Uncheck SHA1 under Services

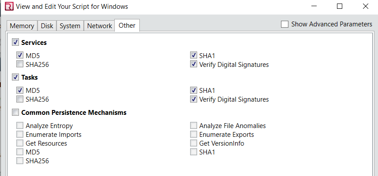point(193,55)
